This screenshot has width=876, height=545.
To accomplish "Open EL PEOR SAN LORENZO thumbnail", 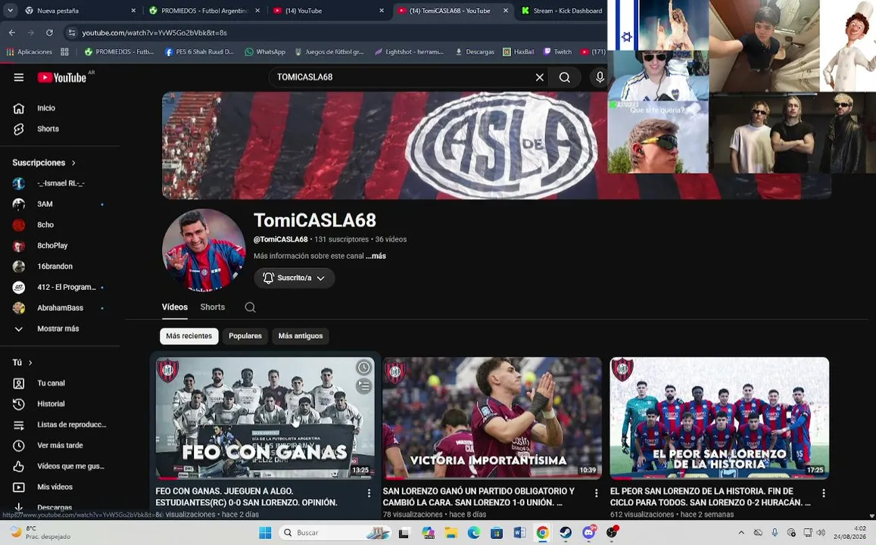I will 719,419.
